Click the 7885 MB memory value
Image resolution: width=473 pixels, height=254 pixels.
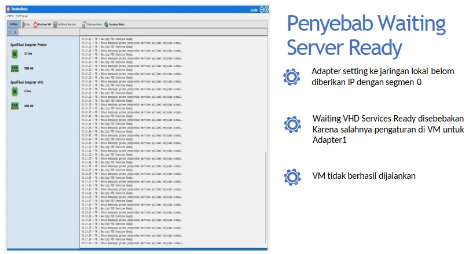[x=28, y=68]
